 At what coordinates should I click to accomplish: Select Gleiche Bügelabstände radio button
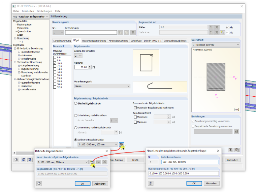tap(75, 103)
